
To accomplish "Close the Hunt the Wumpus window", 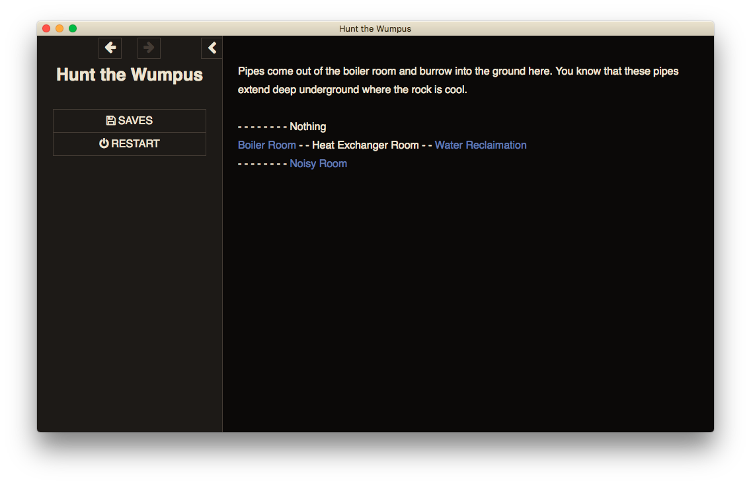I will [46, 28].
